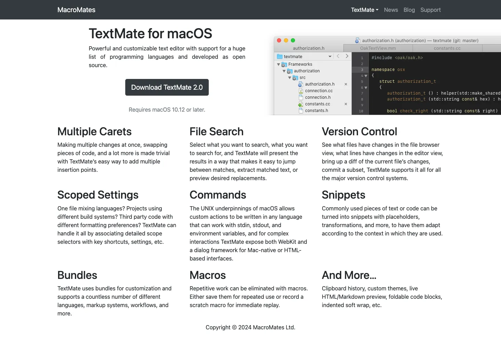
Task: Open the Support page
Action: tap(430, 10)
